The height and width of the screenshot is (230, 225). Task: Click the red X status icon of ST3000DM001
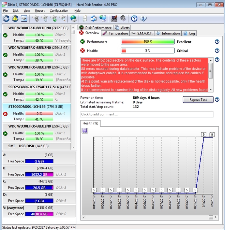tap(5, 114)
